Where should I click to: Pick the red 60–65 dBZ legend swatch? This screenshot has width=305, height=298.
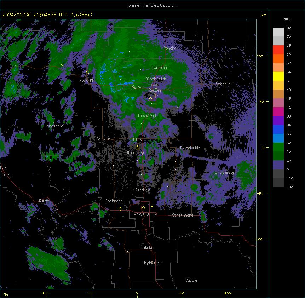coord(278,50)
